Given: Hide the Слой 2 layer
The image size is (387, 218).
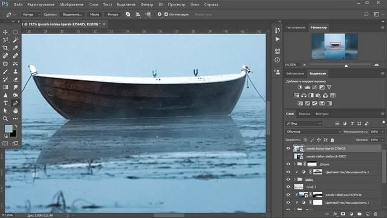Looking at the screenshot, I should (288, 187).
